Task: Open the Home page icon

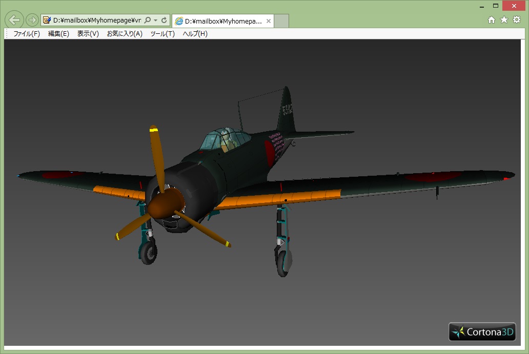Action: point(491,20)
